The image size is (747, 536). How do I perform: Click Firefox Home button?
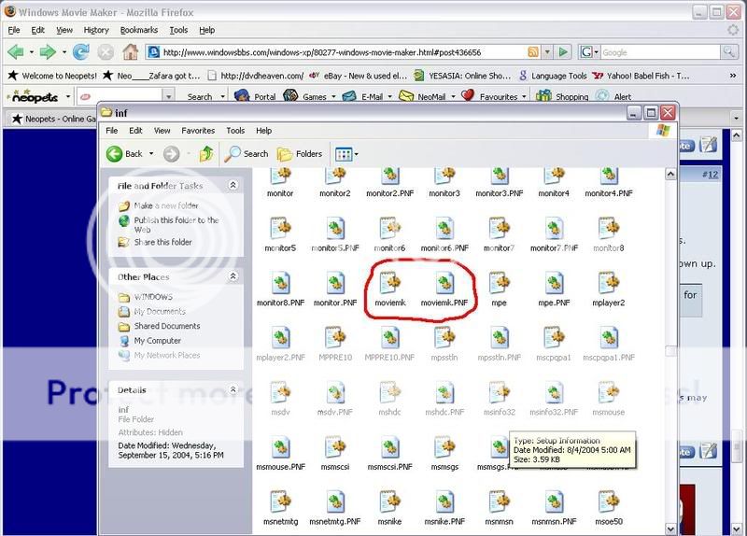[130, 52]
